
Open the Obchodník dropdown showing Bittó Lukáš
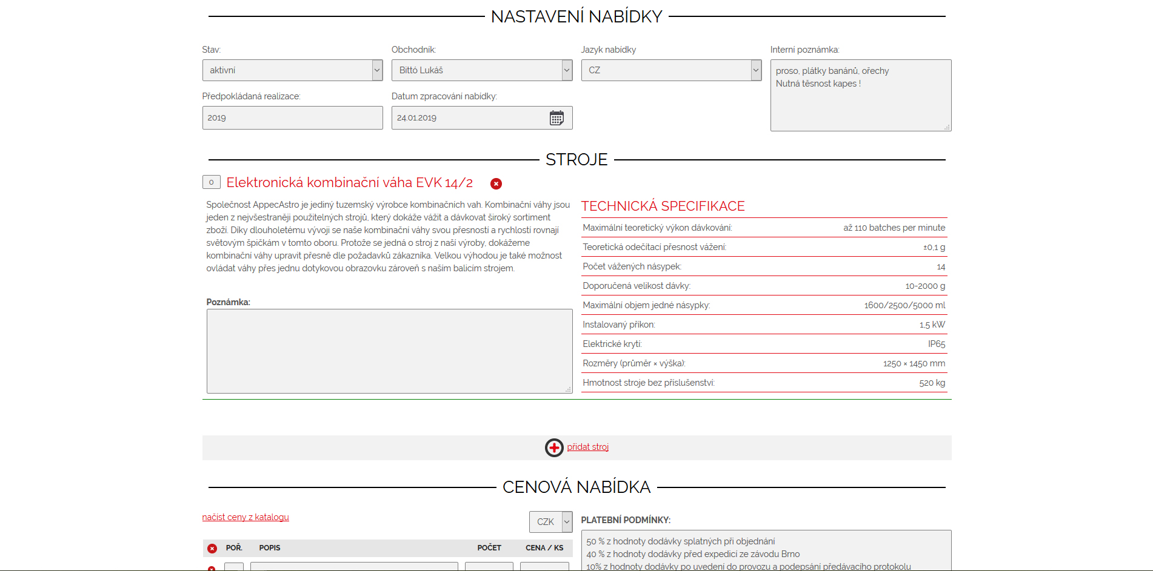point(482,70)
